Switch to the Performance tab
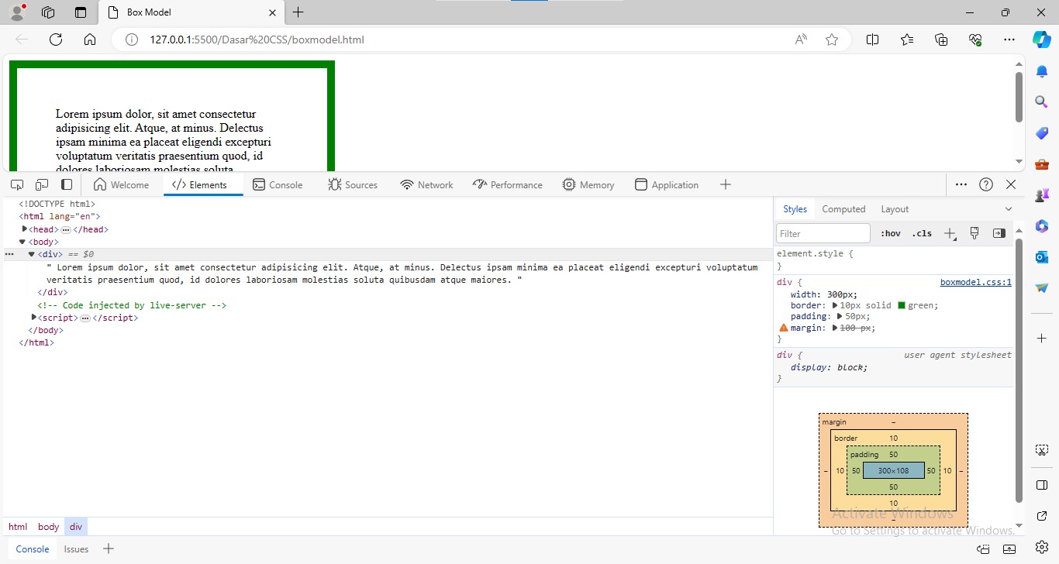The image size is (1059, 564). coord(507,184)
